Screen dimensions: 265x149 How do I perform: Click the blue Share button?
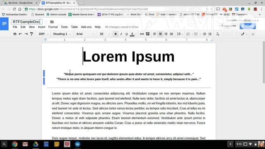click(248, 26)
